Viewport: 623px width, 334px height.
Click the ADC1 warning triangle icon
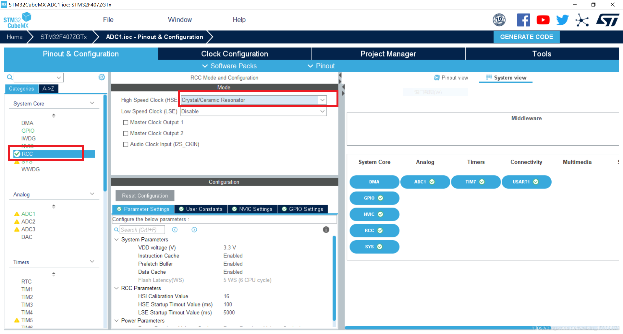pyautogui.click(x=17, y=214)
